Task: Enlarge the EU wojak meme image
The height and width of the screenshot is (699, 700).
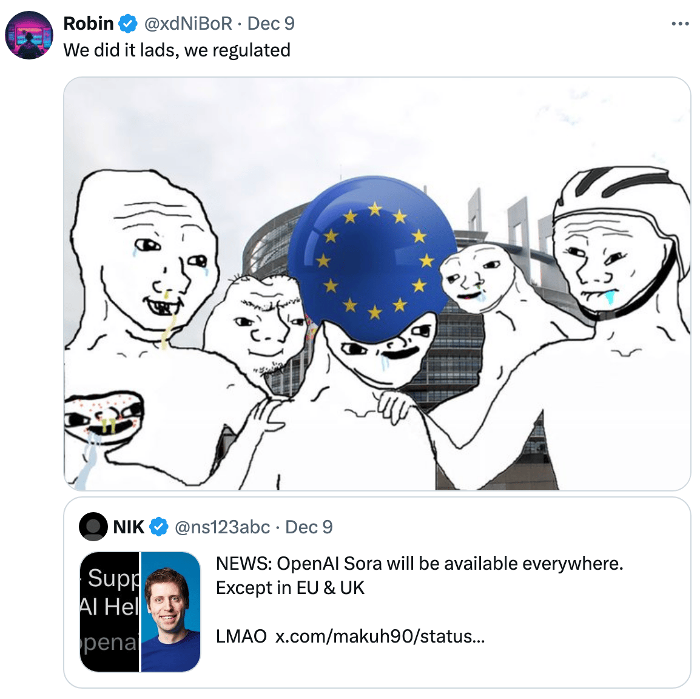Action: point(377,284)
